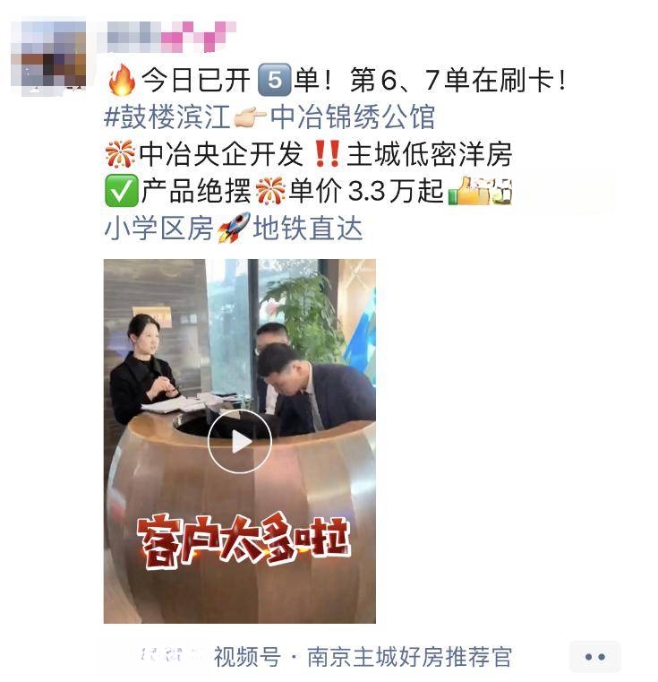
Task: Click the 客户太多啦 caption overlay
Action: [x=244, y=541]
